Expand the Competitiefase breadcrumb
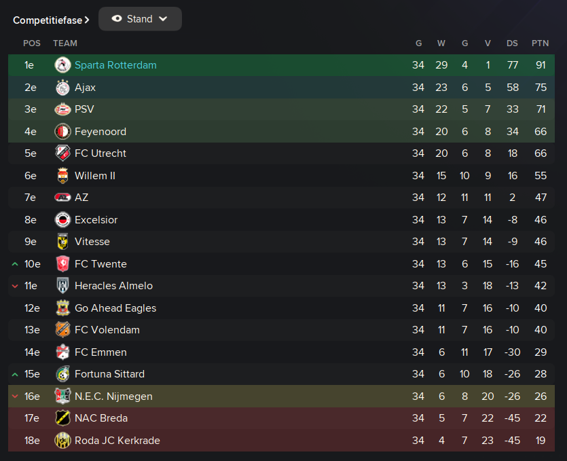567x461 pixels. point(51,20)
